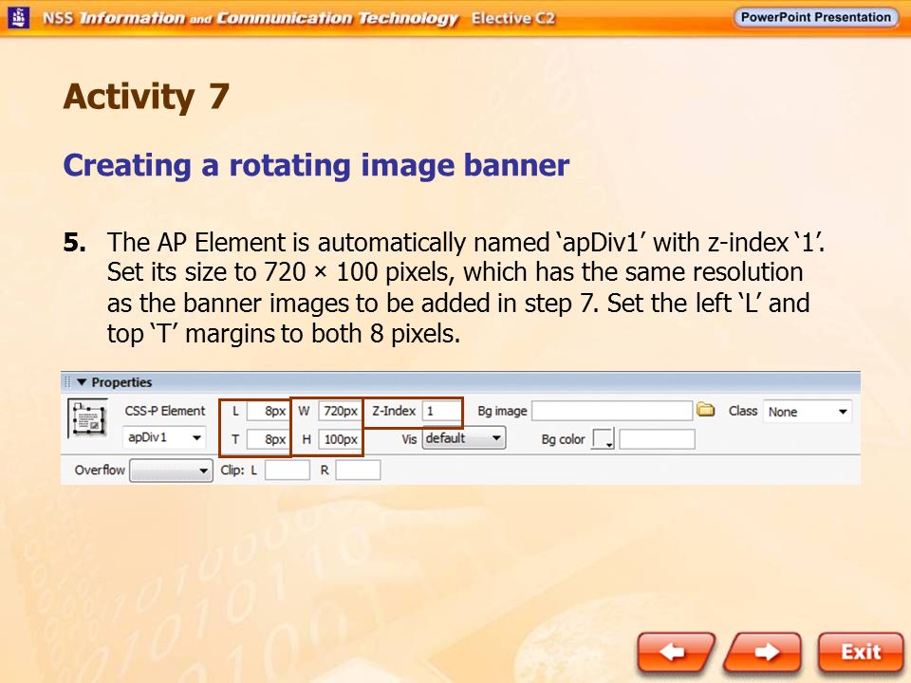This screenshot has width=911, height=683.
Task: Click the Z-Index input field
Action: click(441, 411)
